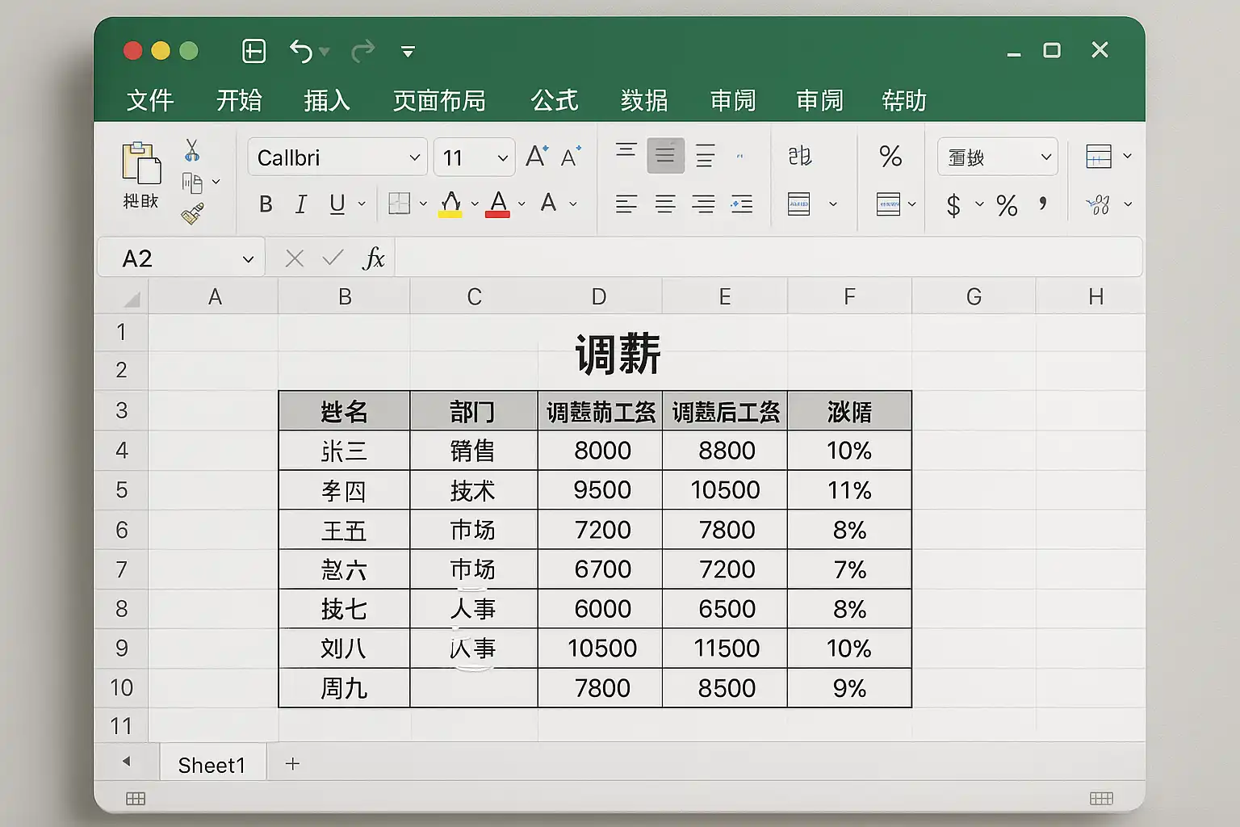Select row header 7

(121, 569)
